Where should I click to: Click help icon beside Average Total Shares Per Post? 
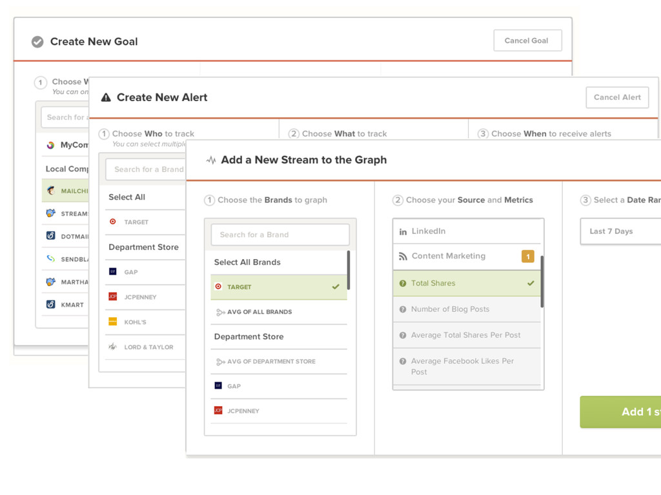pos(403,335)
